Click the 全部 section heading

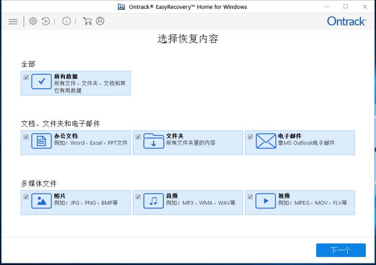pos(28,64)
